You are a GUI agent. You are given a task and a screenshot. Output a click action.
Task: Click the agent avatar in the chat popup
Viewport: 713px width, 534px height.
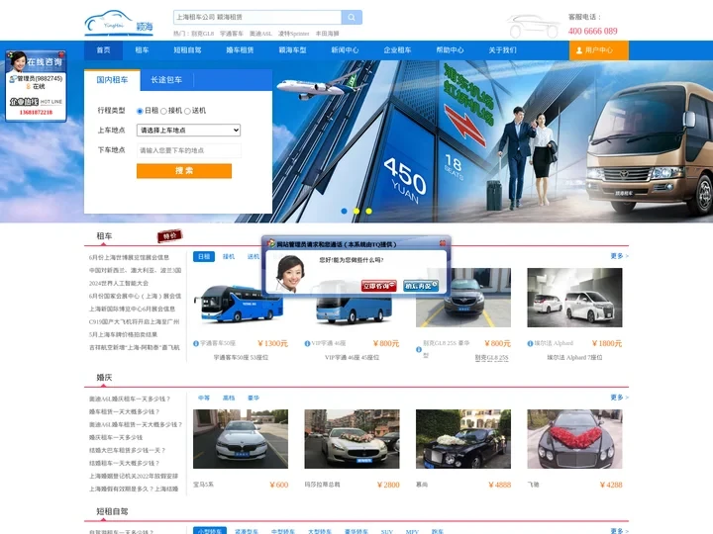[289, 273]
